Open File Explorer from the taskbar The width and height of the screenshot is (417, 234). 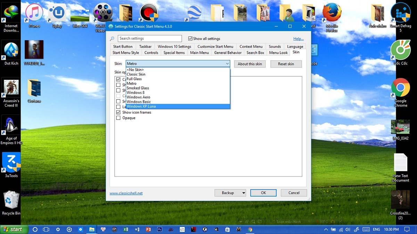coord(92,229)
